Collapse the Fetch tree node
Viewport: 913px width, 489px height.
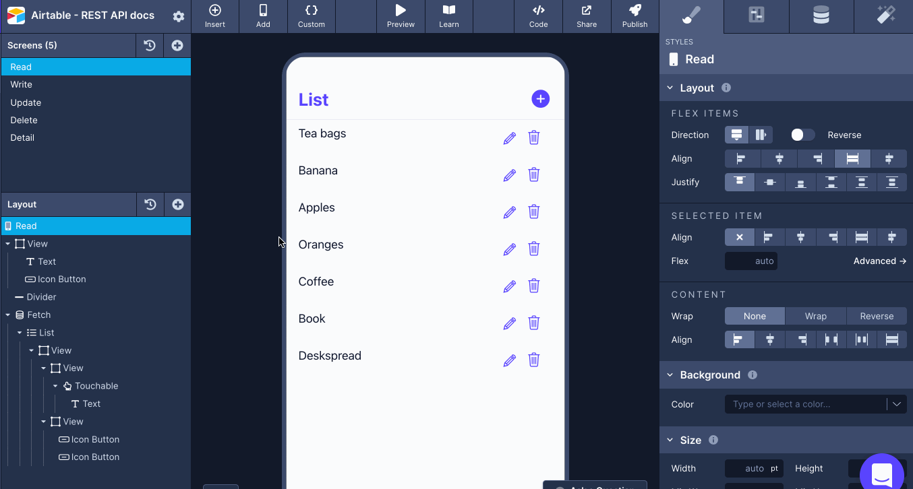pyautogui.click(x=8, y=315)
